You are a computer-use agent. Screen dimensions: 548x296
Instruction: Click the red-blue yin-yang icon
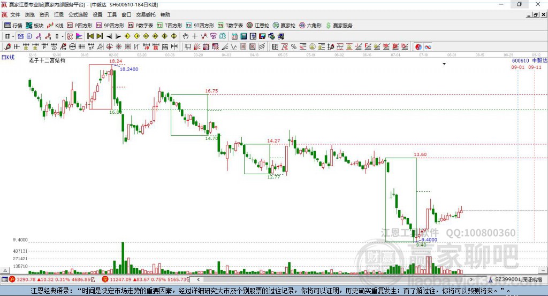click(418, 47)
